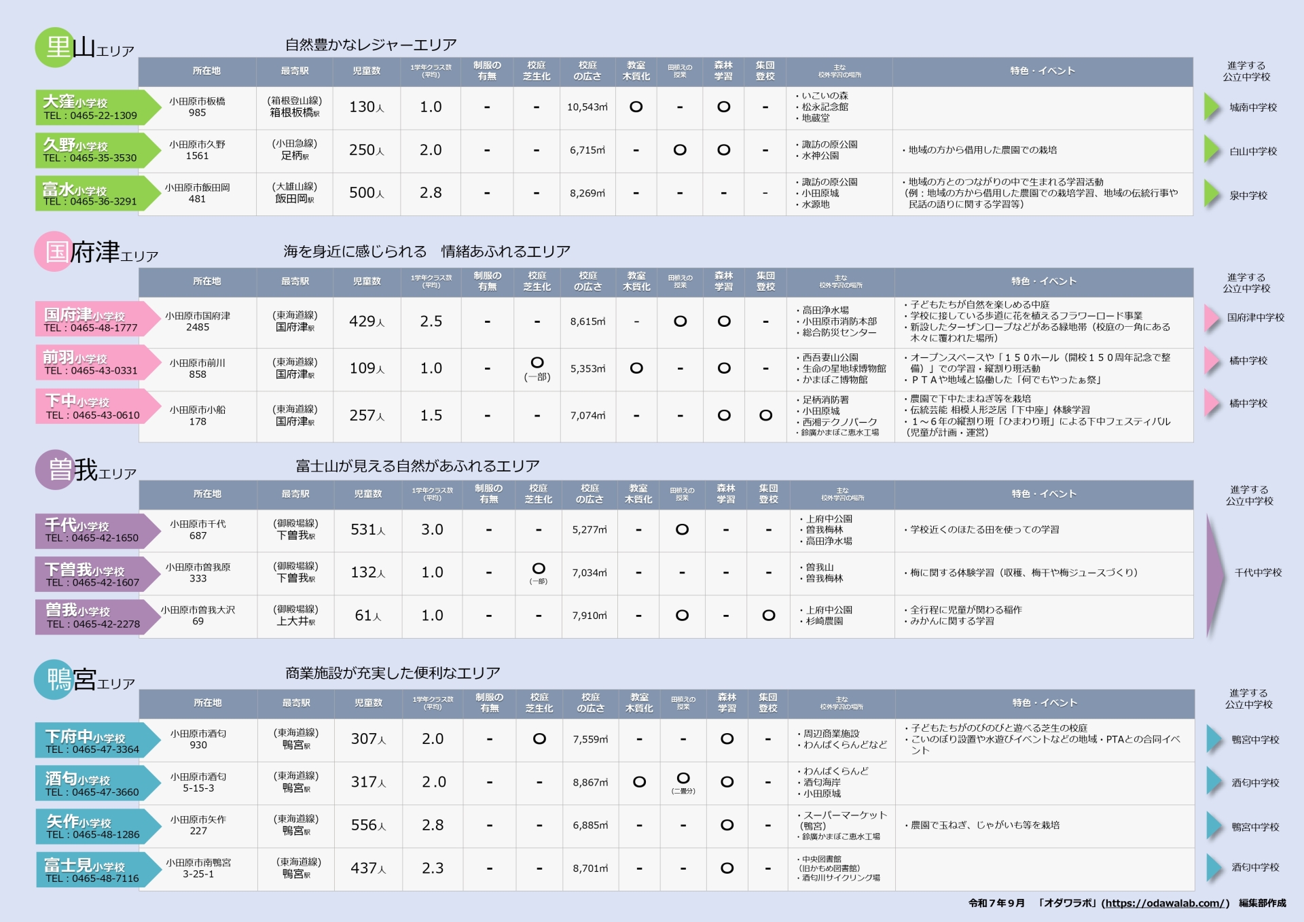Select the 国府津小学校 label

point(98,319)
